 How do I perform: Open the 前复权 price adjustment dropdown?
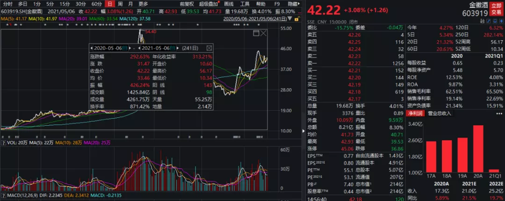[187, 4]
